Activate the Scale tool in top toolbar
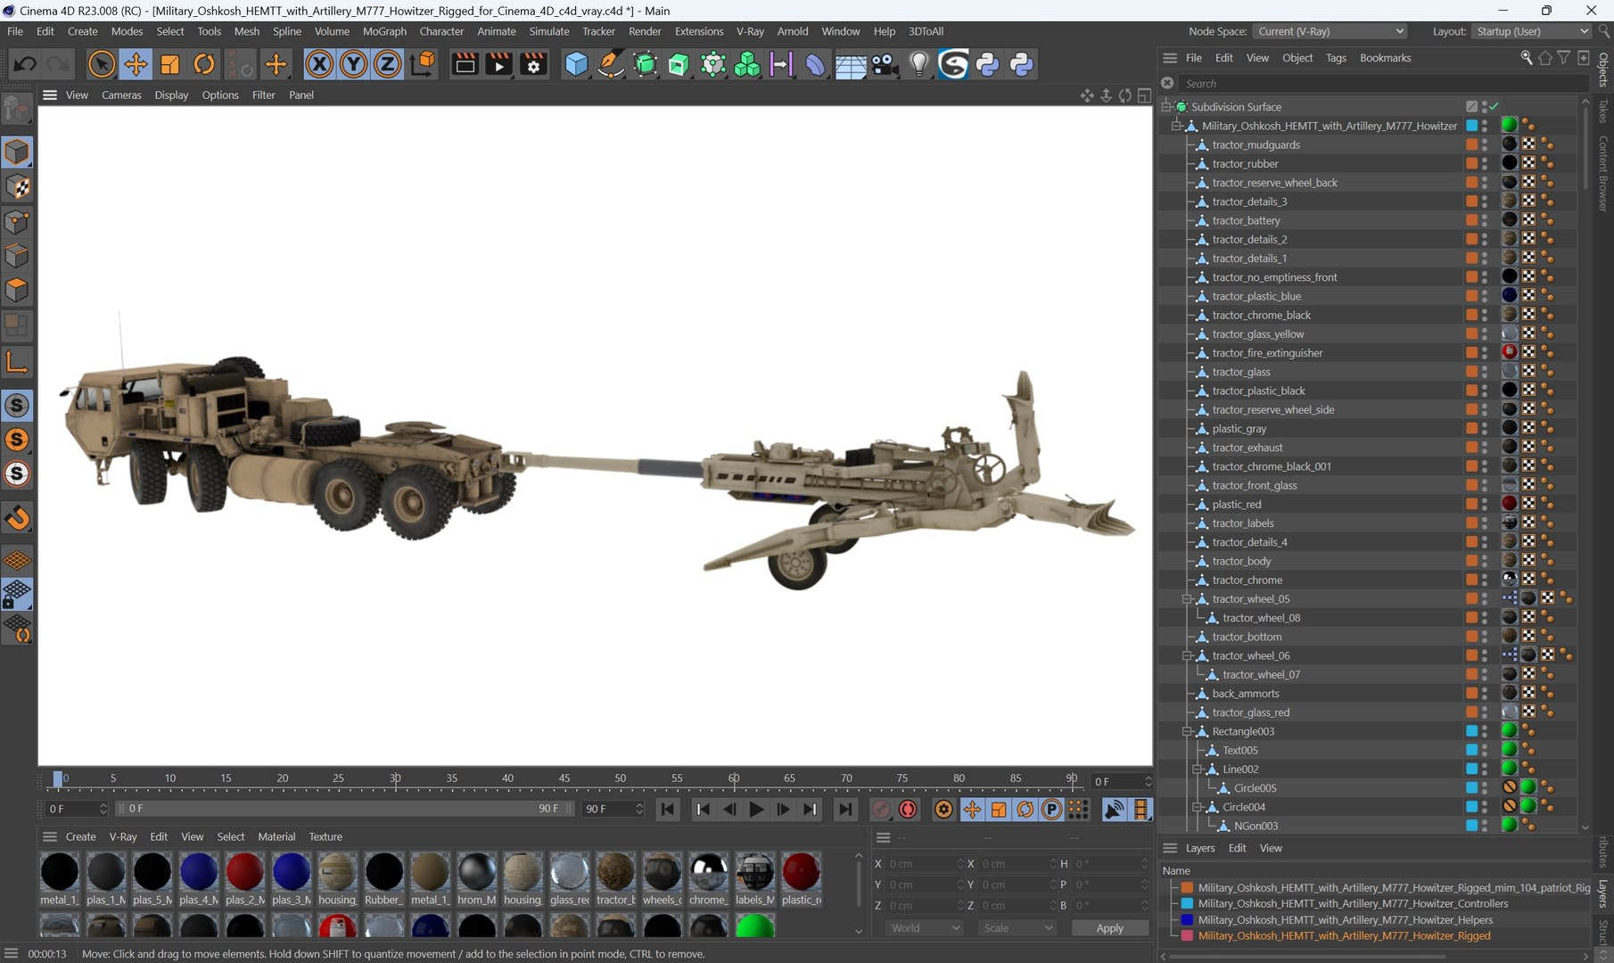The height and width of the screenshot is (963, 1614). click(x=169, y=64)
